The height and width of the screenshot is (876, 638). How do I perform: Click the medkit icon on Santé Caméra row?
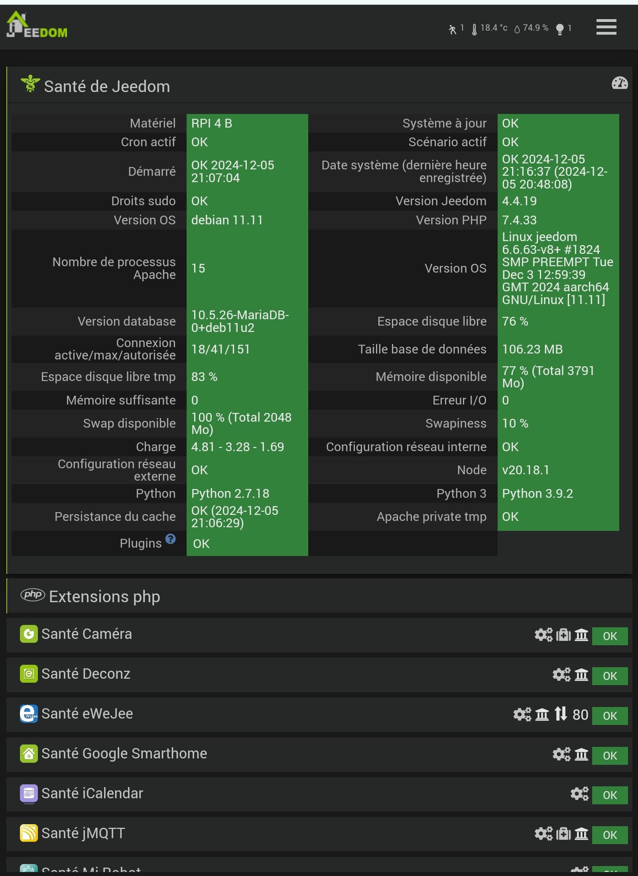click(x=563, y=634)
